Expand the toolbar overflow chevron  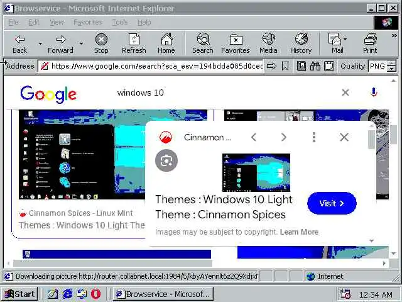point(394,36)
